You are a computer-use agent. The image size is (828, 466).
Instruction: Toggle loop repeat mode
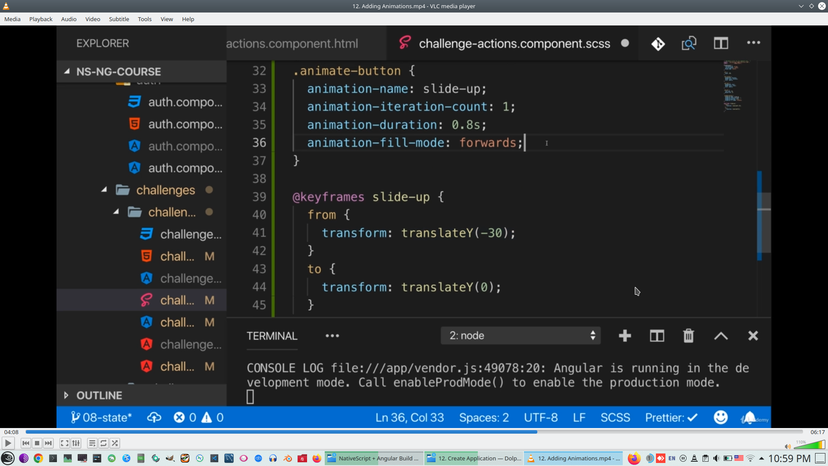click(x=103, y=443)
